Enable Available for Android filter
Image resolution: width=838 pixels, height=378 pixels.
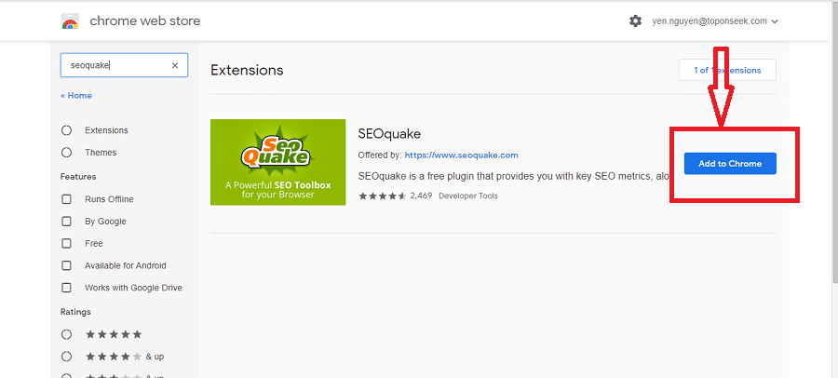tap(66, 266)
